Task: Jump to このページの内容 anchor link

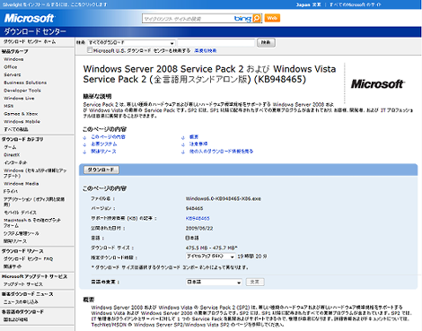Action: point(108,137)
